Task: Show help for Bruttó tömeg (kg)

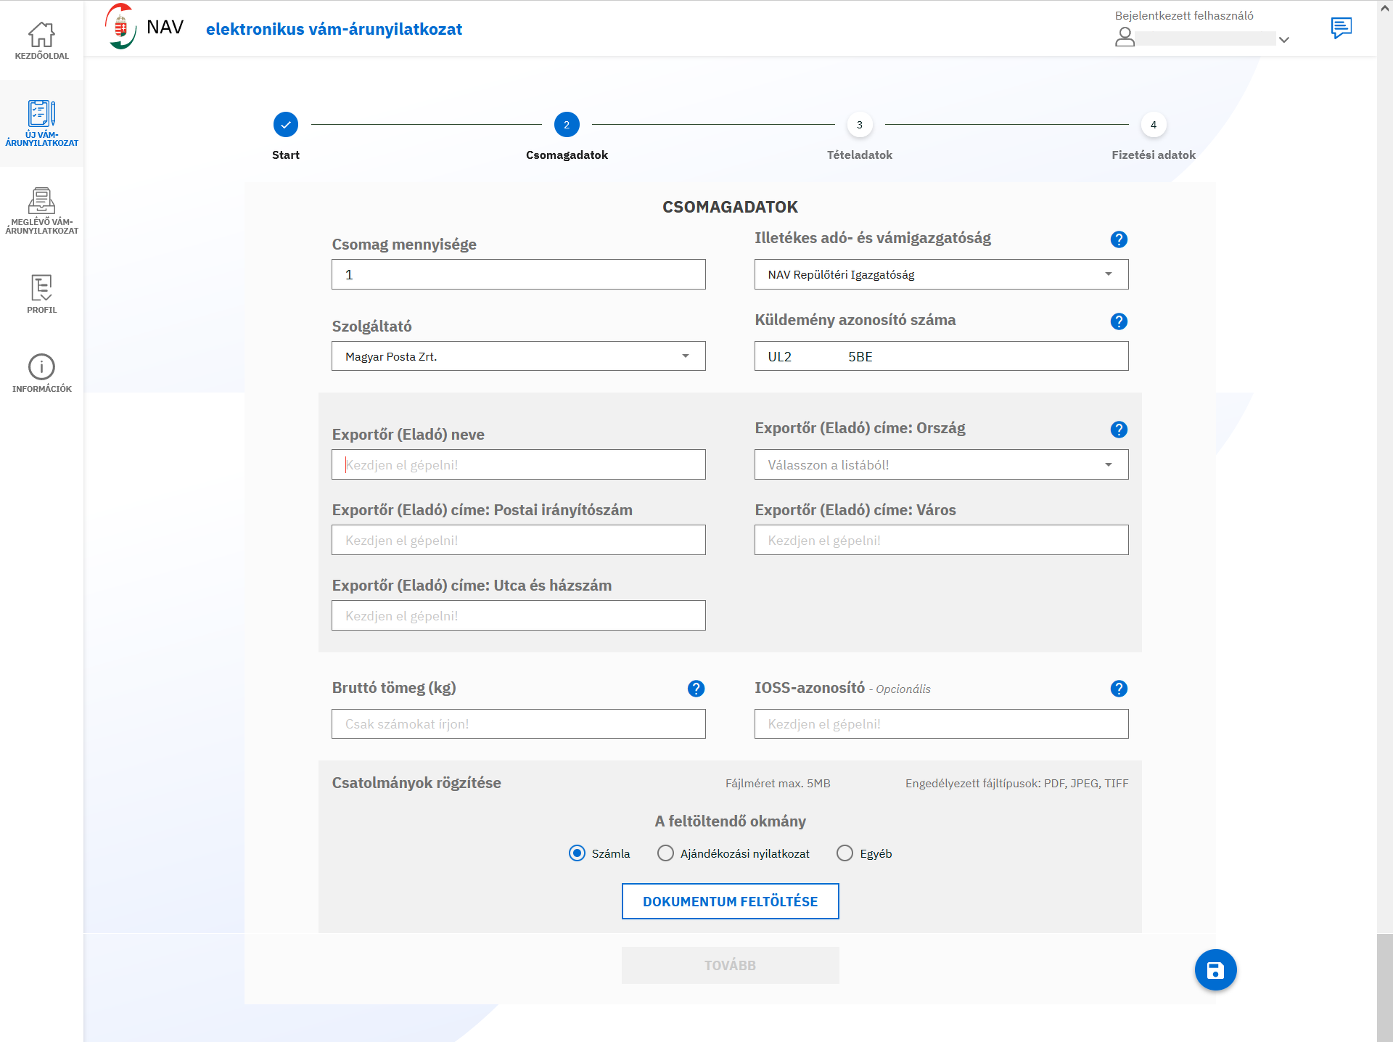Action: (696, 689)
